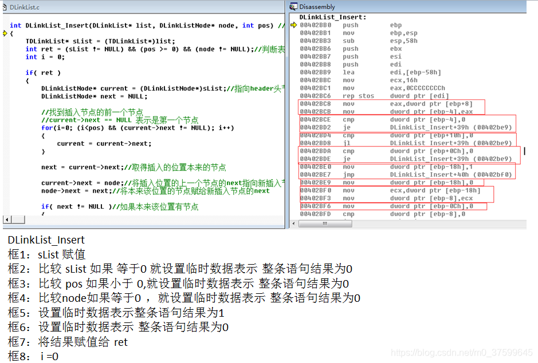Click the disassembly left scroll arrow
Screen dimensions: 538x363
pos(293,224)
